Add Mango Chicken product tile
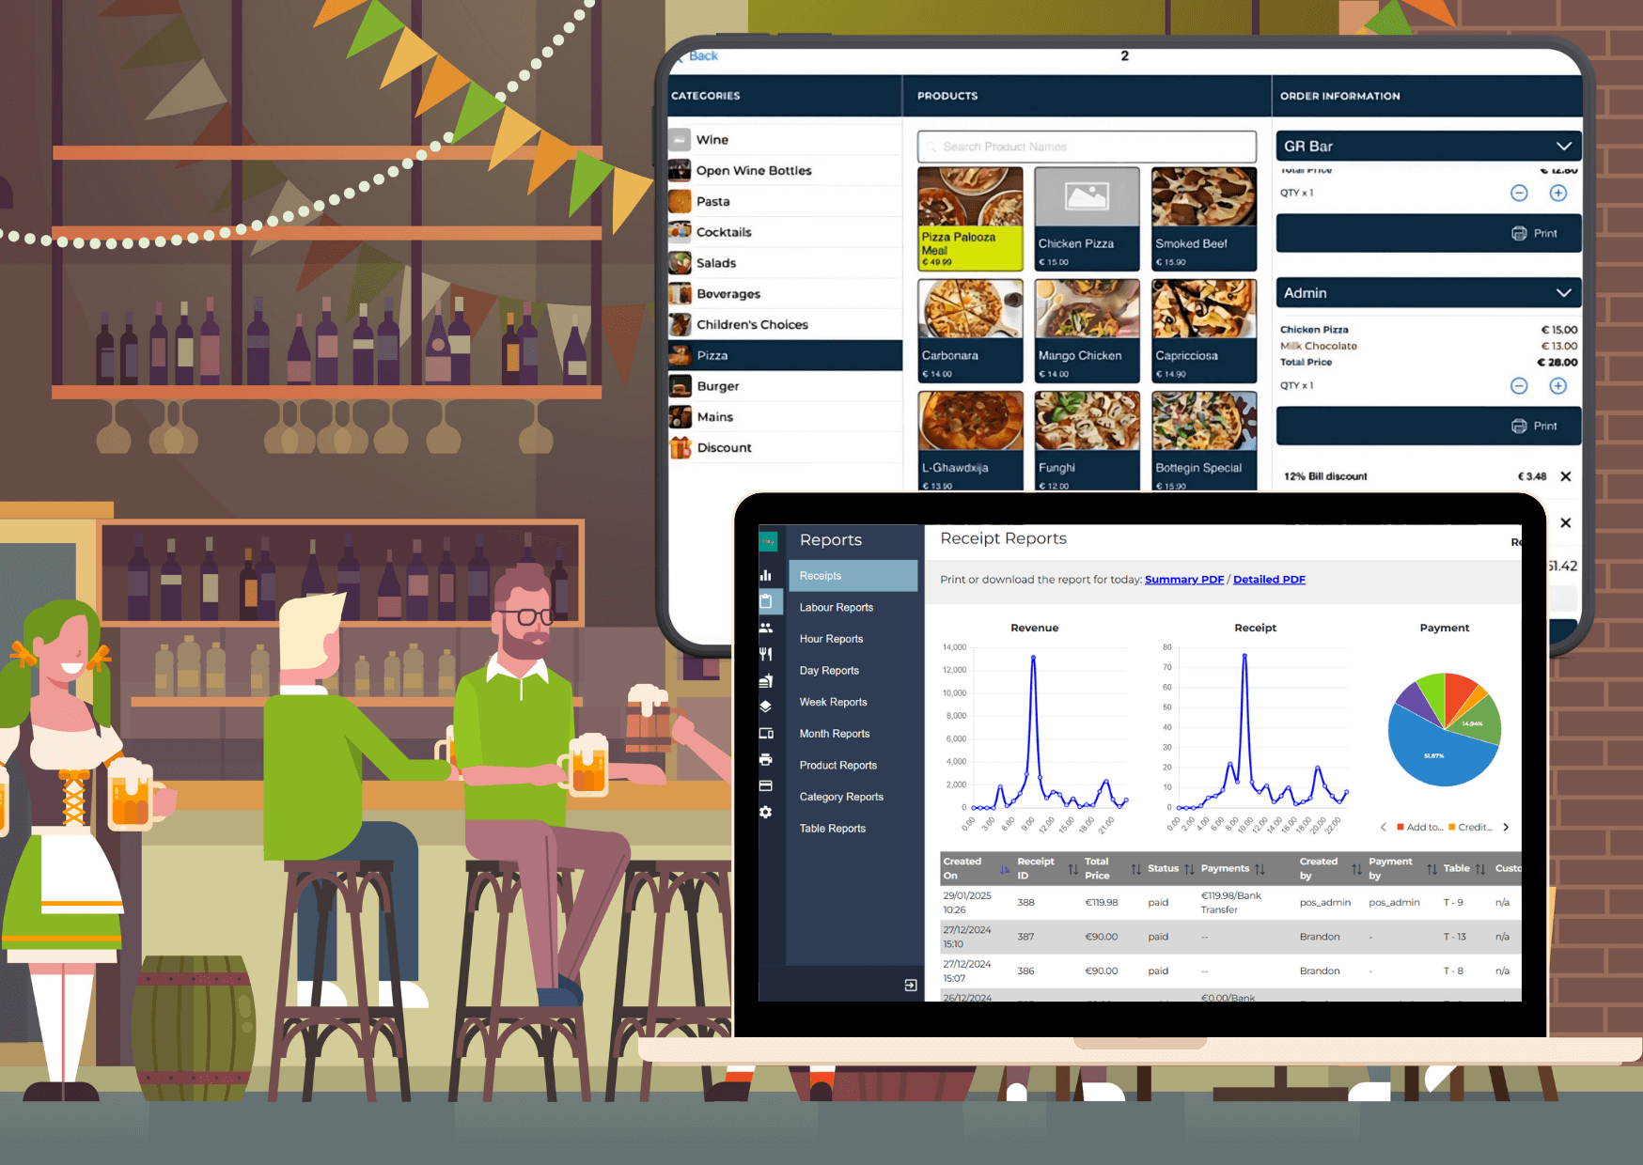 pos(1087,331)
